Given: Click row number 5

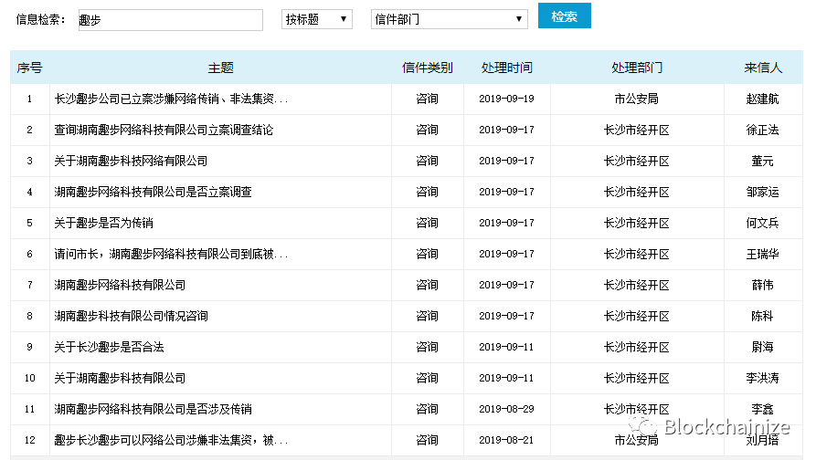Looking at the screenshot, I should click(x=29, y=223).
